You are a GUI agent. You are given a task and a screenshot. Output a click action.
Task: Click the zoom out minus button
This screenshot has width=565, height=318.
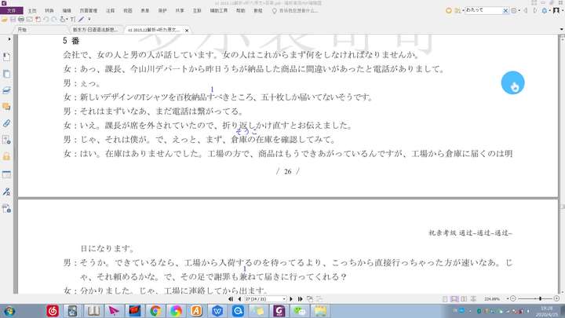point(513,299)
